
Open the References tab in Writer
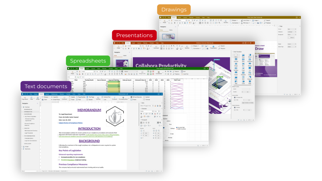pyautogui.click(x=54, y=94)
